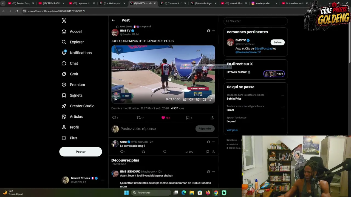
Task: Reload the page in the browser
Action: coord(16,11)
